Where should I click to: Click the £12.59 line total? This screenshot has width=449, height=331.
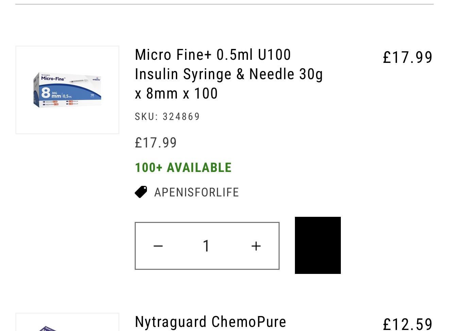pos(407,324)
